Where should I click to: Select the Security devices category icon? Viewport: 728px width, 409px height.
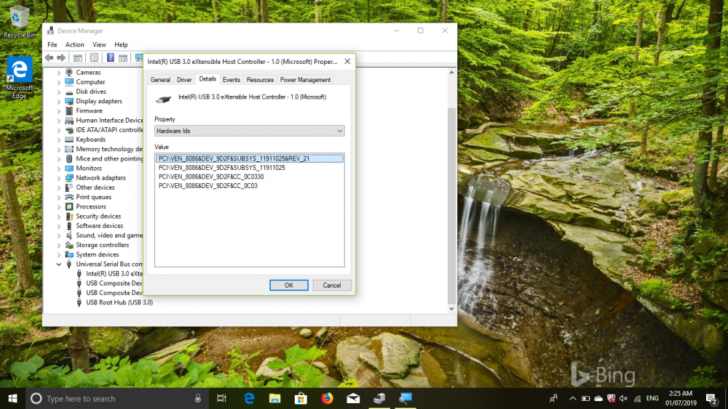pos(69,216)
